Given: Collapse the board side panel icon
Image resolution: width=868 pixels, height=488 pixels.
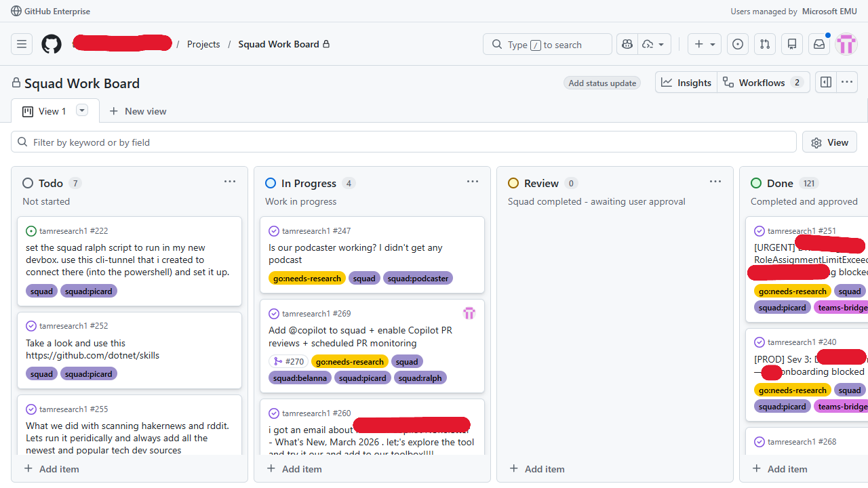Looking at the screenshot, I should tap(825, 82).
